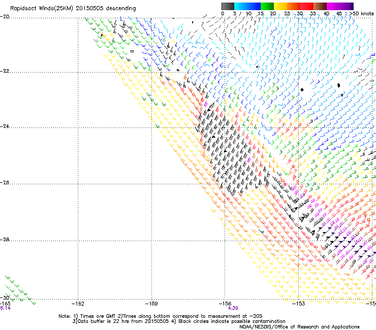Click the NOAA/NESDIS credit text

pyautogui.click(x=299, y=327)
